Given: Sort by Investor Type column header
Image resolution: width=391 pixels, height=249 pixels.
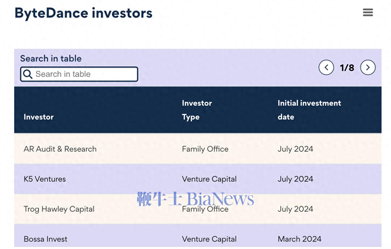Looking at the screenshot, I should coord(197,110).
